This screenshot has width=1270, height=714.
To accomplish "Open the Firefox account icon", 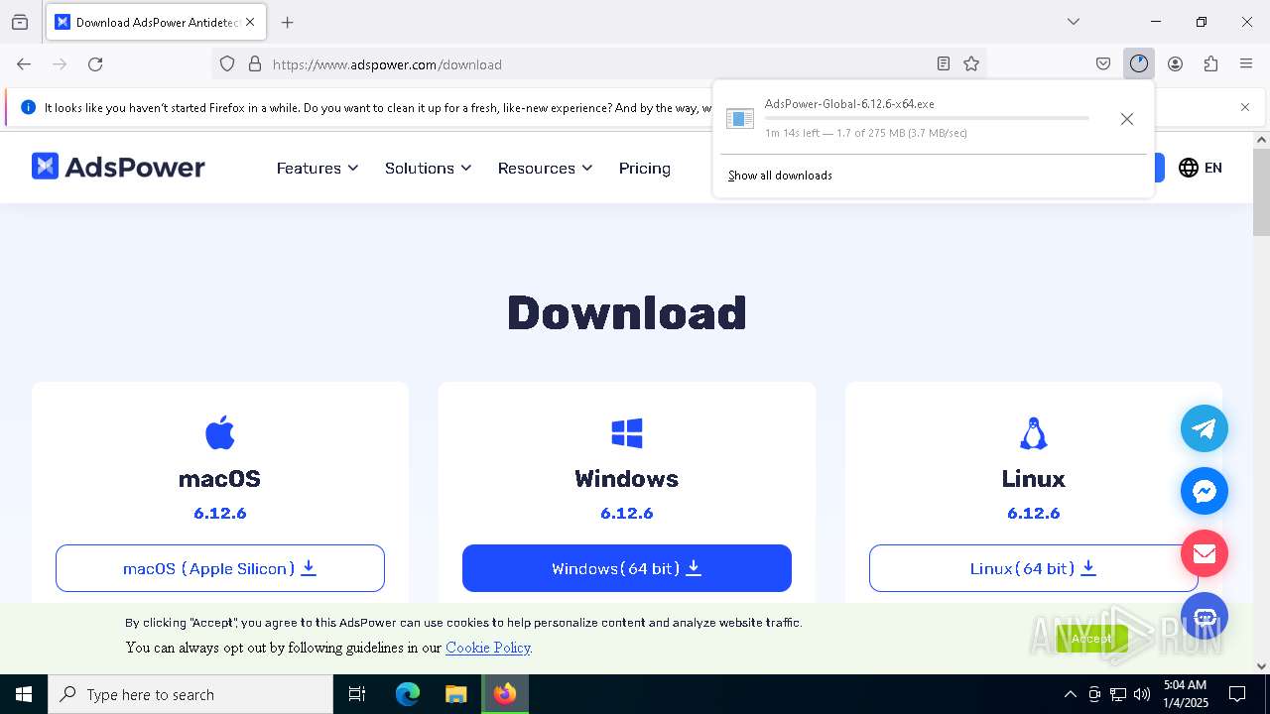I will 1175,63.
